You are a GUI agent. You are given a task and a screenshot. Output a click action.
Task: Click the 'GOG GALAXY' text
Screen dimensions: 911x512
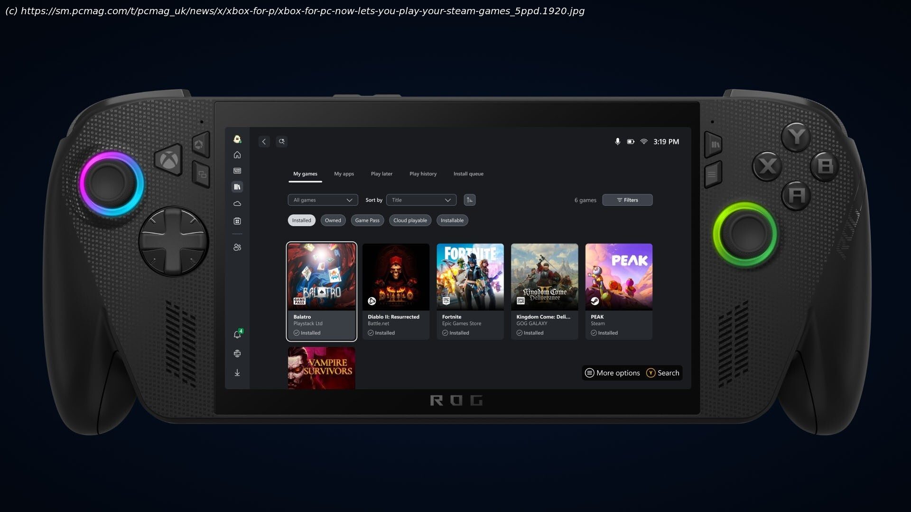point(532,324)
